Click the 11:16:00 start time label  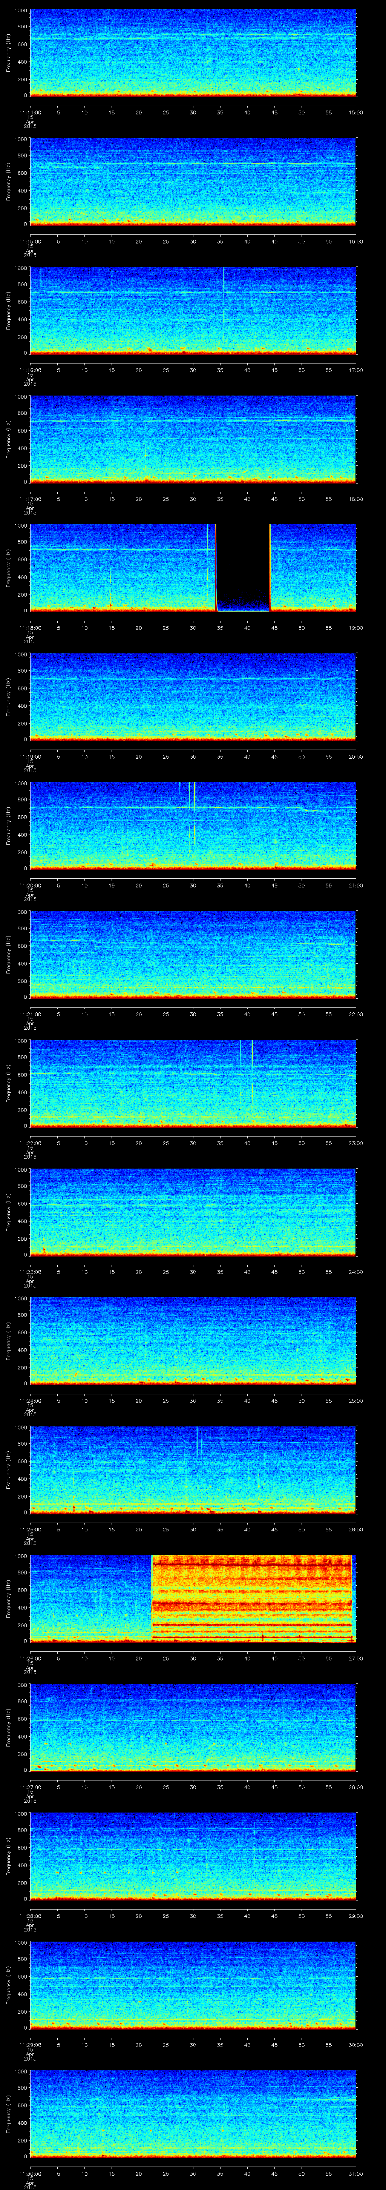coord(30,370)
